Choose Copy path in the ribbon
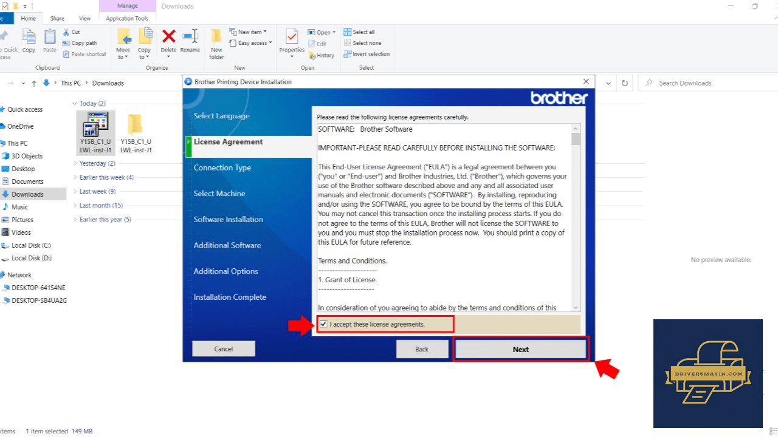Viewport: 778px width, 437px height. 80,43
